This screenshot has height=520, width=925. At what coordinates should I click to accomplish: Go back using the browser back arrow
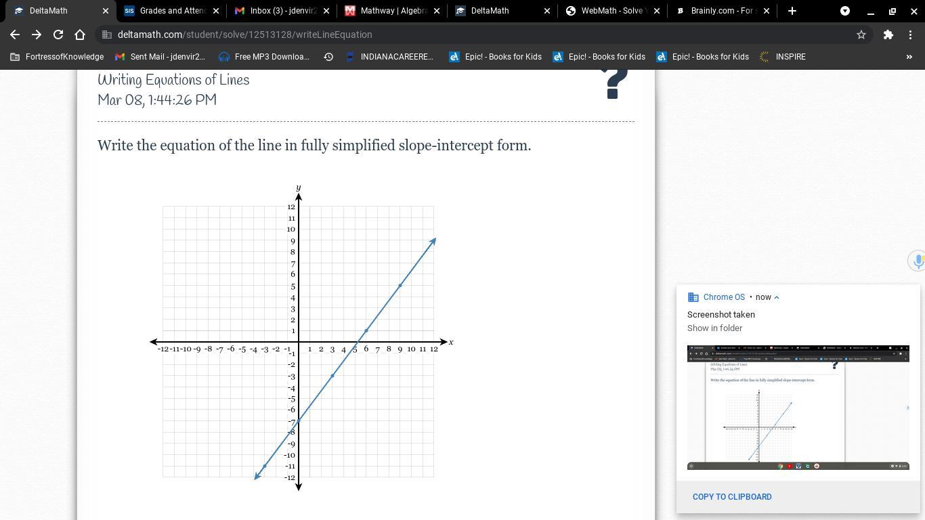(x=15, y=35)
